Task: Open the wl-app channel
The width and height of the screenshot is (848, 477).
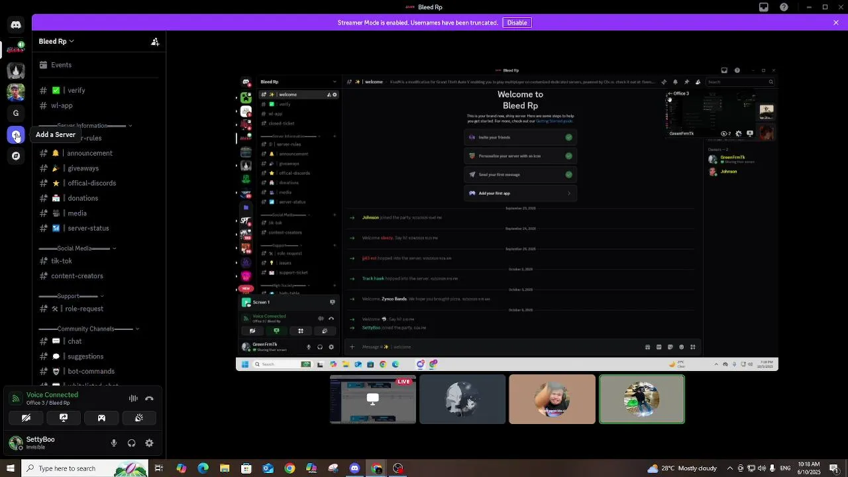Action: [99, 105]
